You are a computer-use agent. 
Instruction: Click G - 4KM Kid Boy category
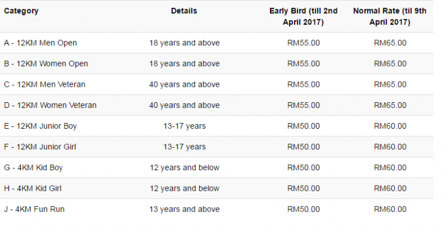(33, 168)
